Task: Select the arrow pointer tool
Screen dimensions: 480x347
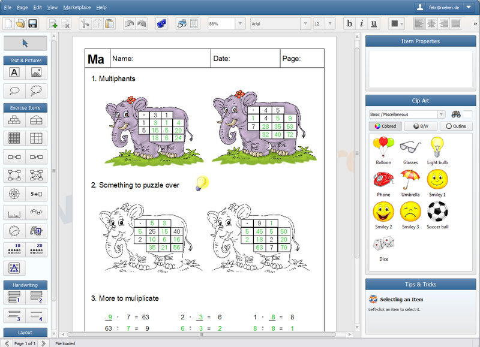Action: [25, 43]
